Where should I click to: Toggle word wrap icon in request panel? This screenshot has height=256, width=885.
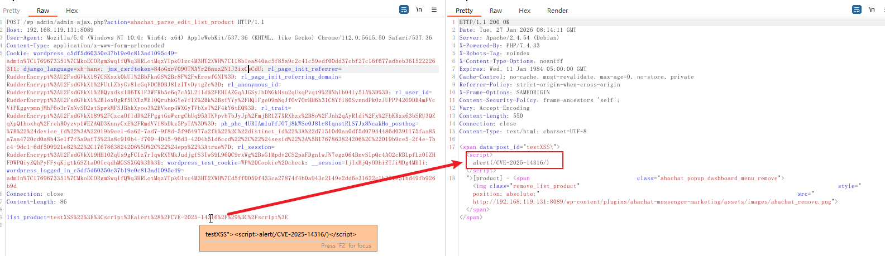pyautogui.click(x=404, y=9)
